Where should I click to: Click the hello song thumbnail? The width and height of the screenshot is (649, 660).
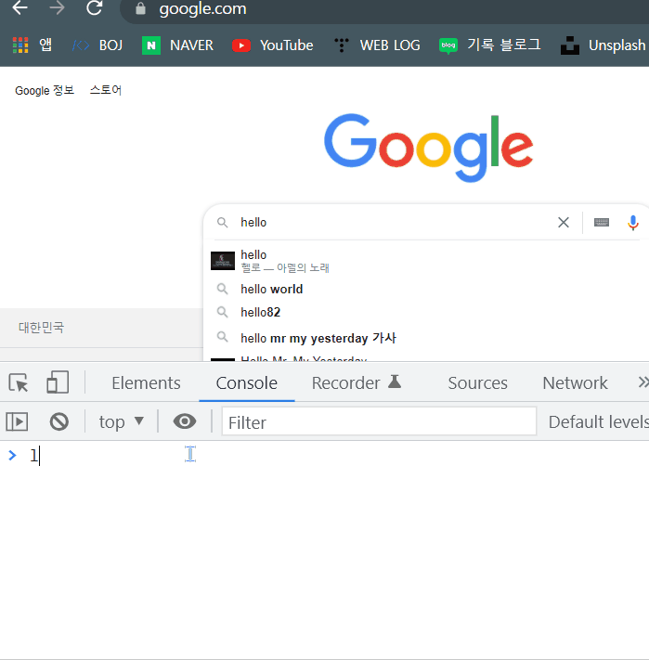point(223,261)
